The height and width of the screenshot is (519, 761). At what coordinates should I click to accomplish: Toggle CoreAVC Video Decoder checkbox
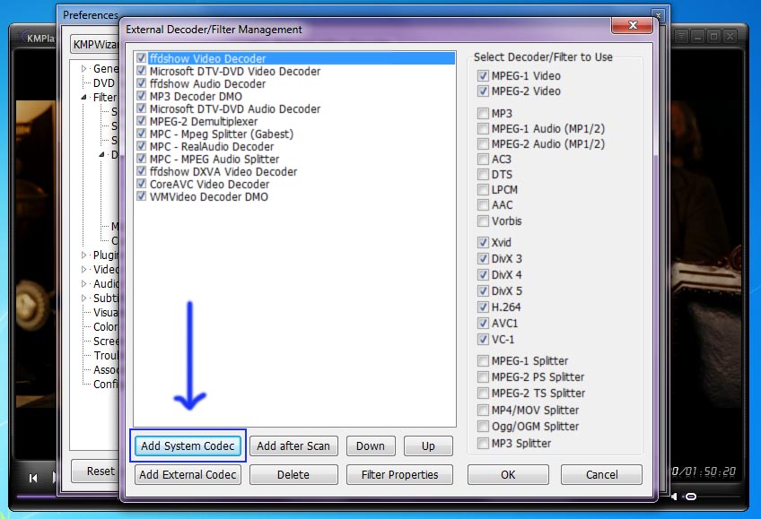coord(141,184)
